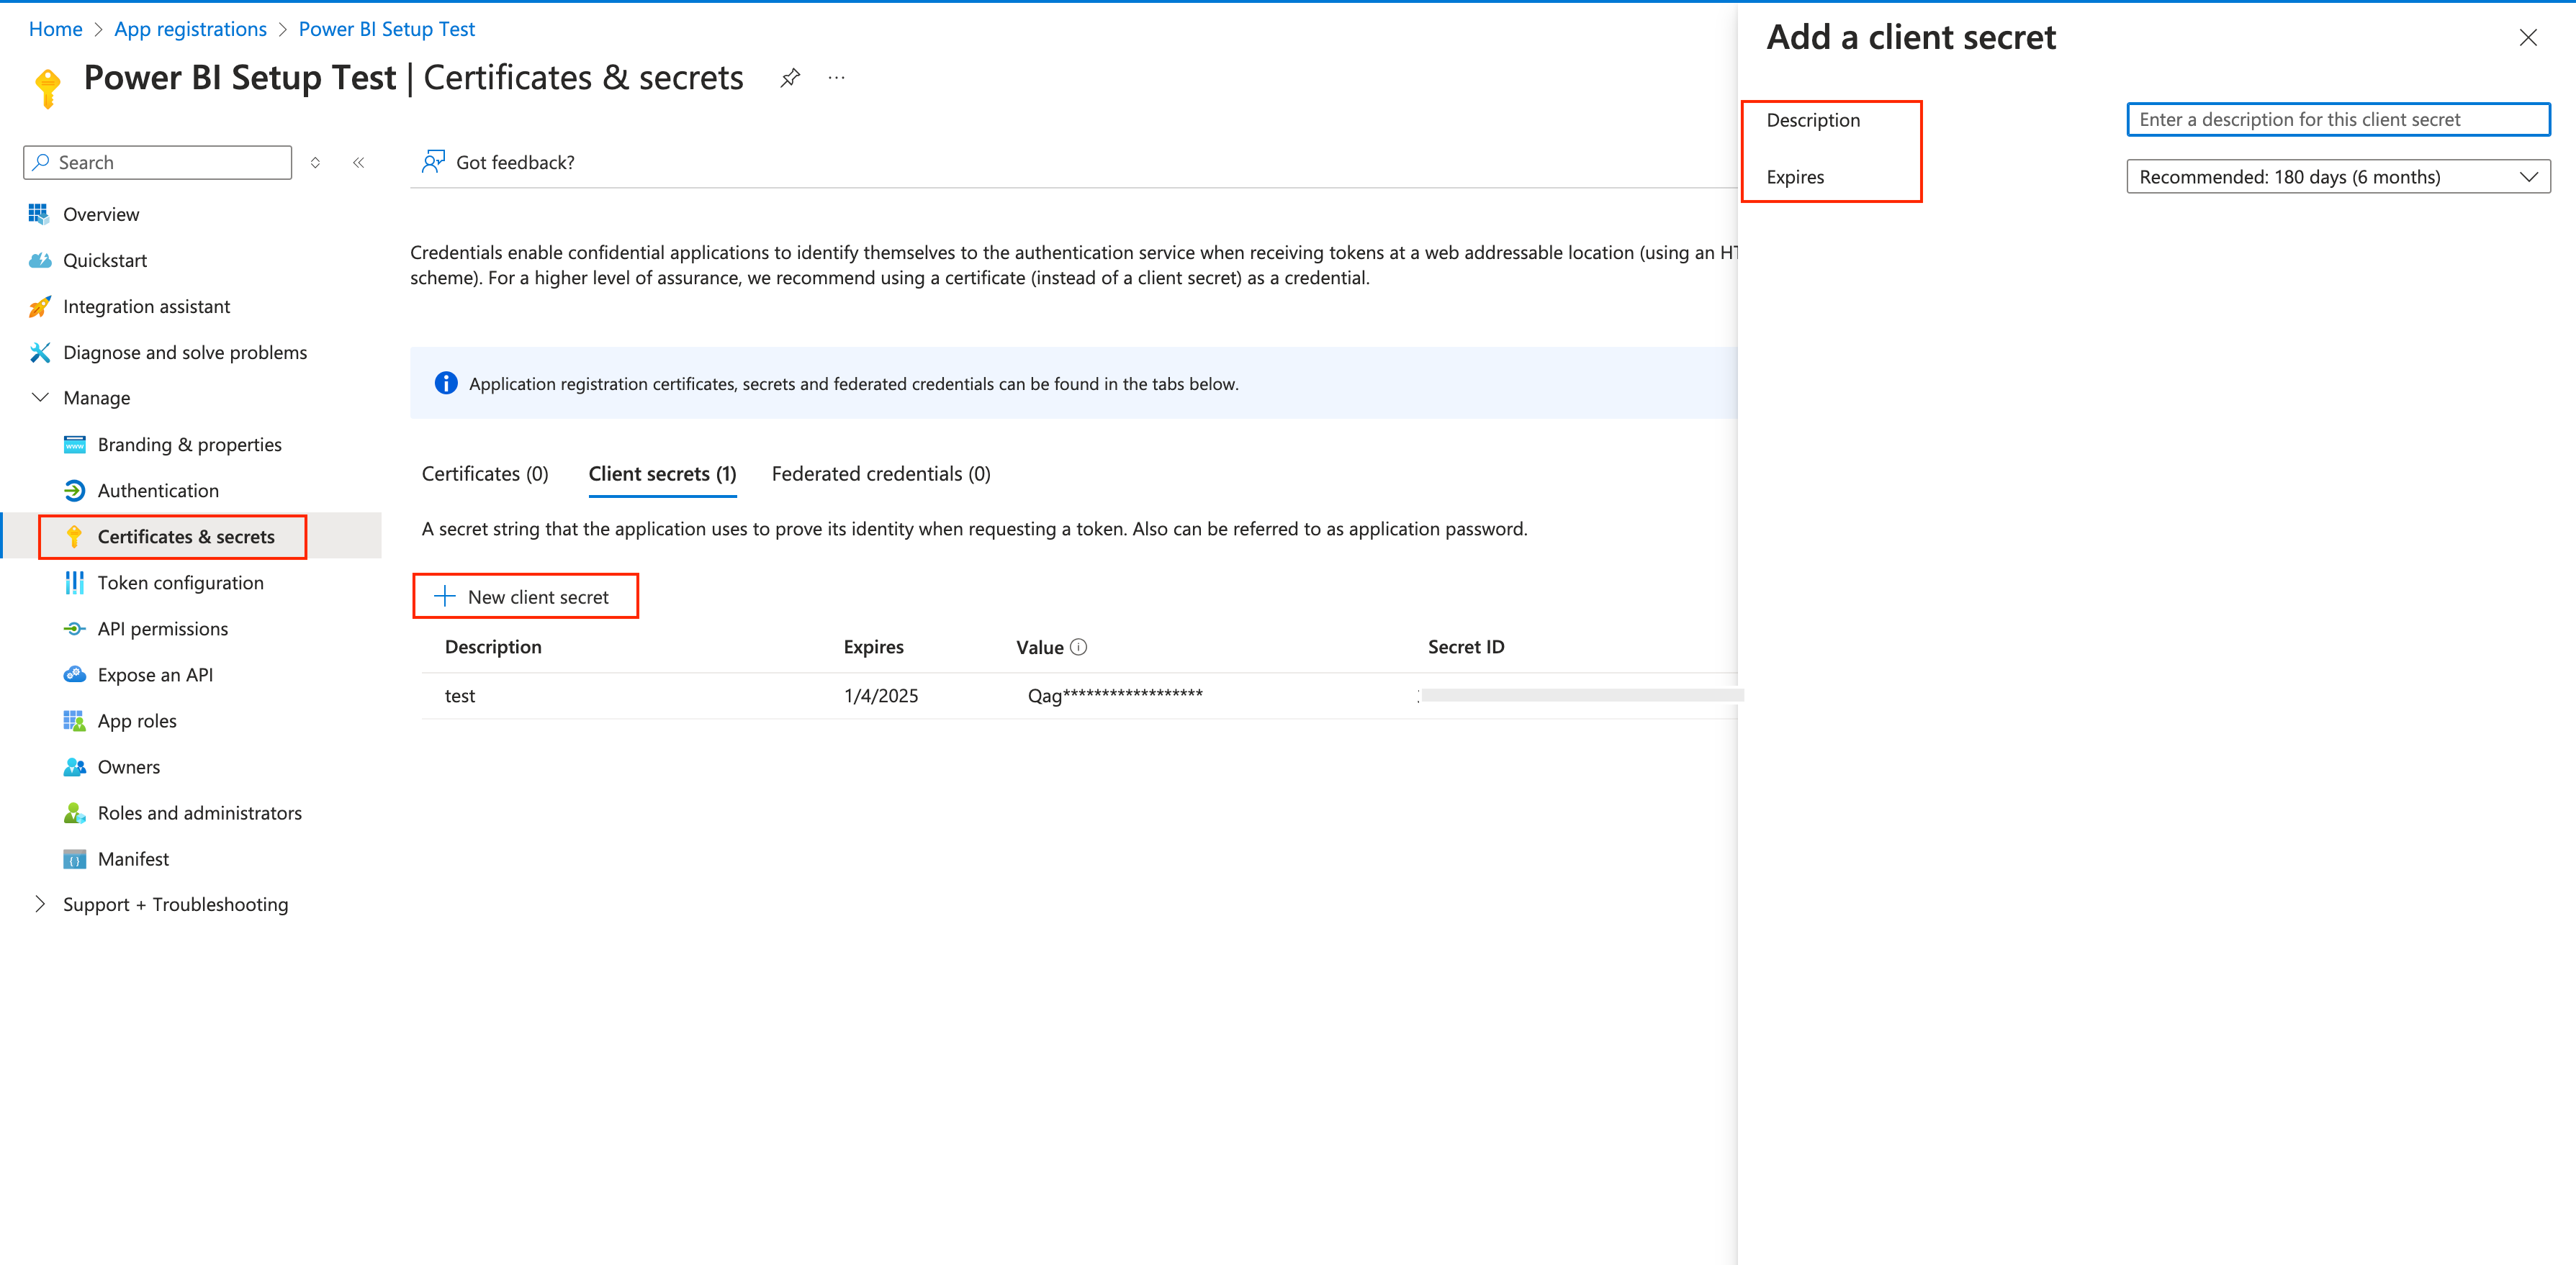Click the Power BI Setup Test breadcrumb
The height and width of the screenshot is (1265, 2576).
387,29
